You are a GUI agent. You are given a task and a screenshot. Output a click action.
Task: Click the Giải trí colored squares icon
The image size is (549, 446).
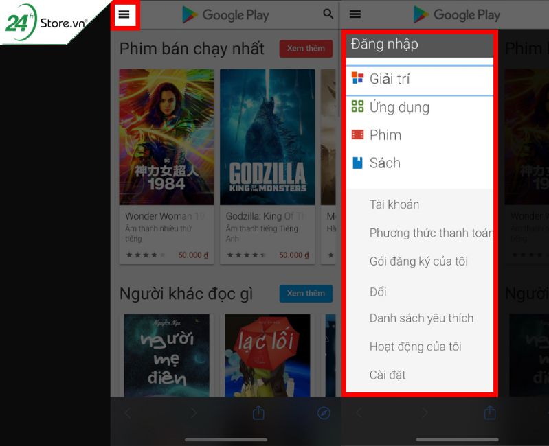point(357,78)
